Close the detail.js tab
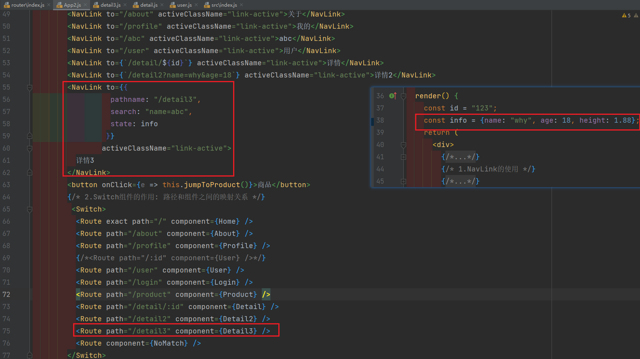 tap(162, 5)
